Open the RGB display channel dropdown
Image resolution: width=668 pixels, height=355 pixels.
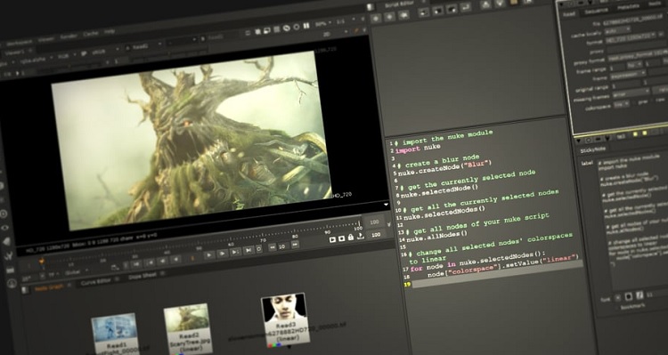point(67,55)
